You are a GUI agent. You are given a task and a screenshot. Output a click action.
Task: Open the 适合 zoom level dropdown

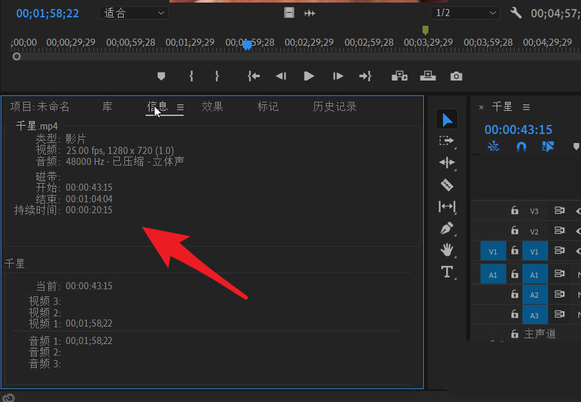coord(133,13)
